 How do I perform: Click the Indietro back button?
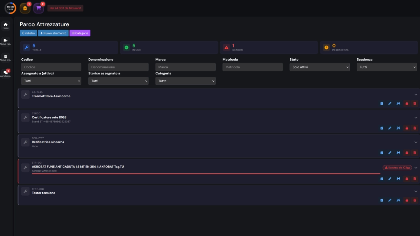28,33
